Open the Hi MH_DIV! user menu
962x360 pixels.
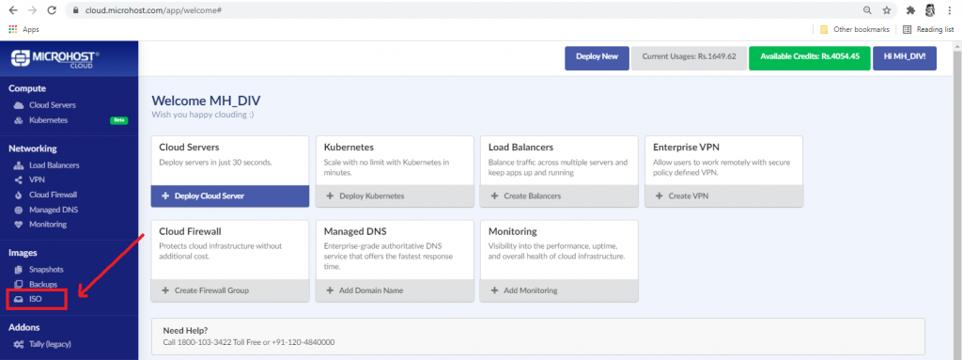[905, 57]
